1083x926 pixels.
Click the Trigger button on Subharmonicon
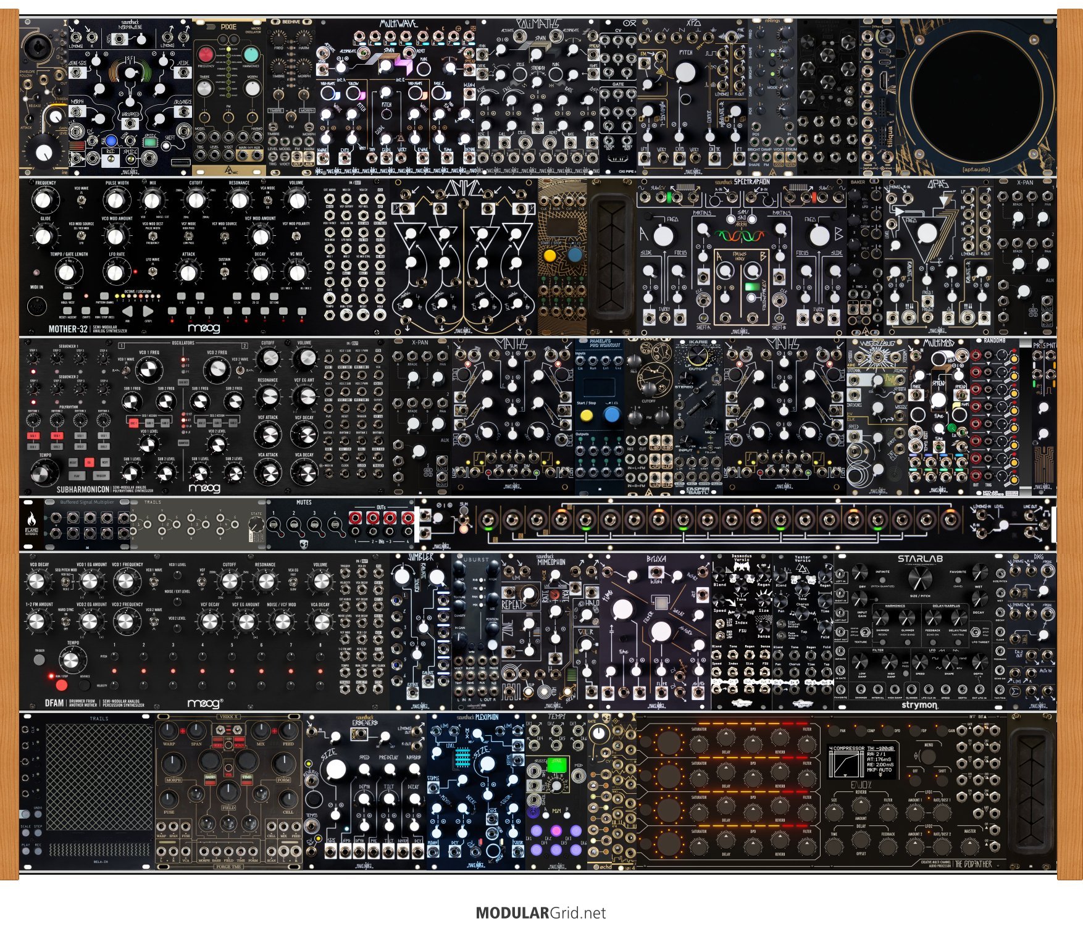pyautogui.click(x=101, y=477)
